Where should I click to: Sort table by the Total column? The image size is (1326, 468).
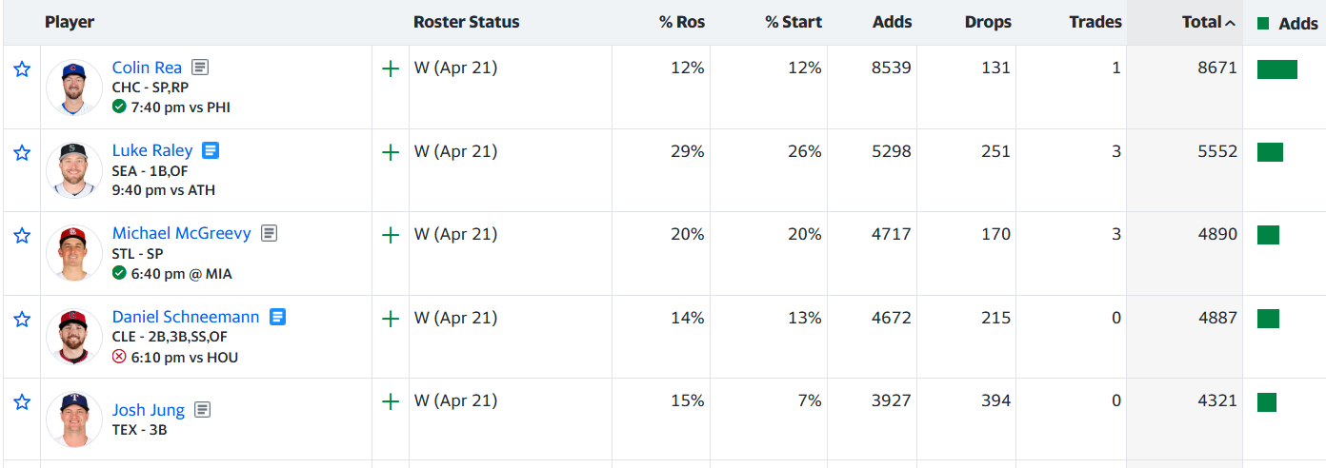coord(1201,22)
